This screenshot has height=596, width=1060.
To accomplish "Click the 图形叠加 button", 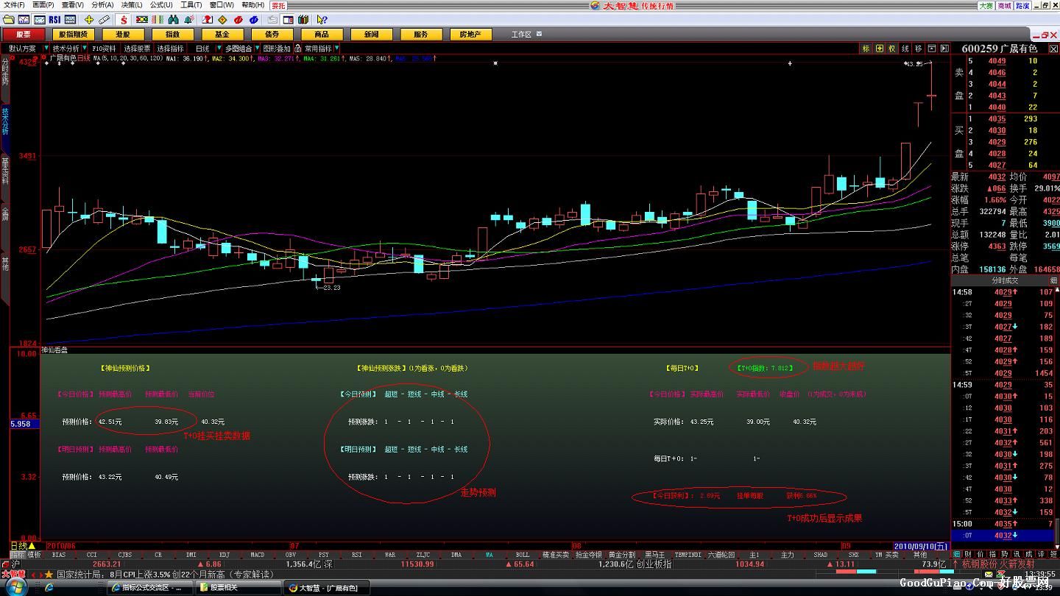I will point(277,49).
